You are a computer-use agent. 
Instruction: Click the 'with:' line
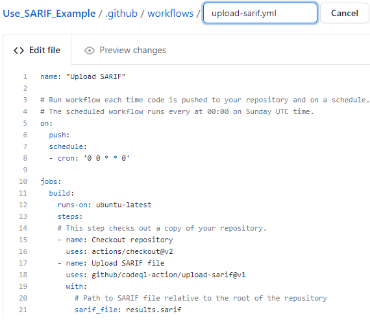coord(77,286)
